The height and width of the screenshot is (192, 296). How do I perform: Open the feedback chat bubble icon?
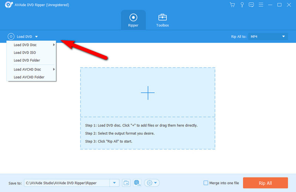click(251, 5)
